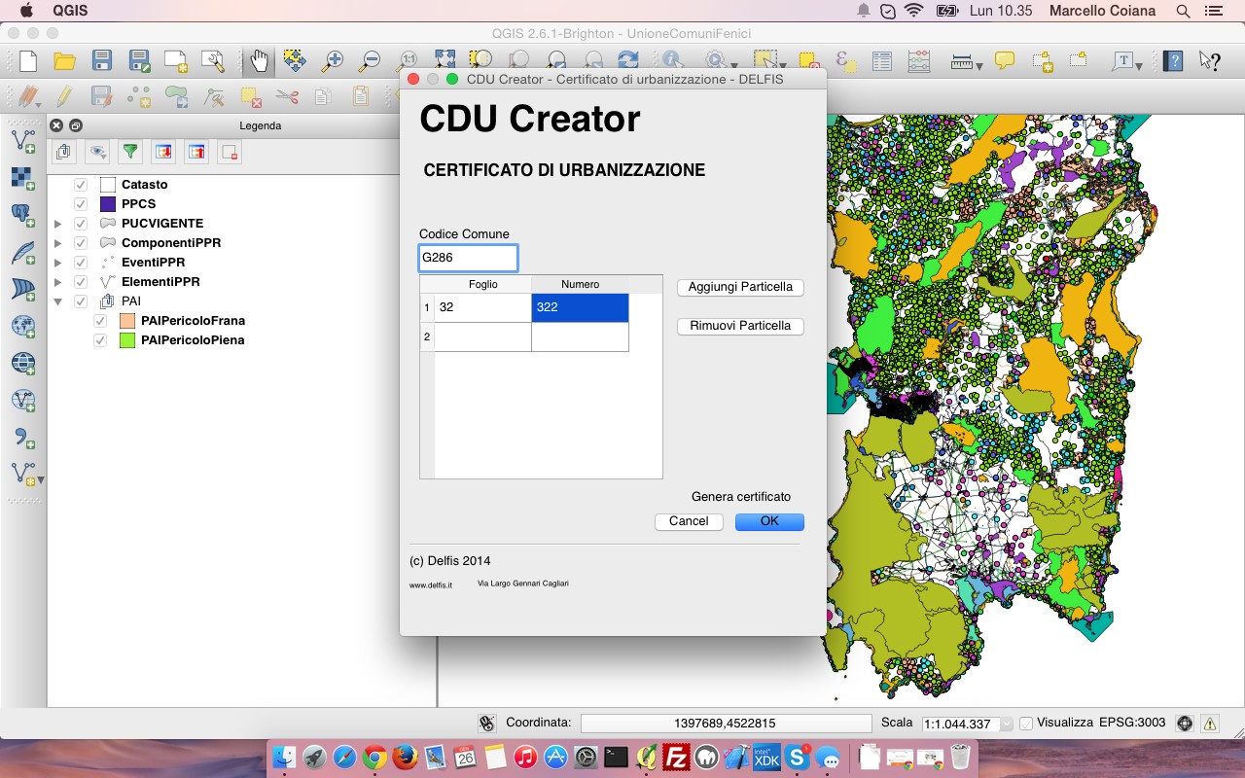Viewport: 1245px width, 778px height.
Task: Click the CRS status globe icon in status bar
Action: pyautogui.click(x=1184, y=724)
